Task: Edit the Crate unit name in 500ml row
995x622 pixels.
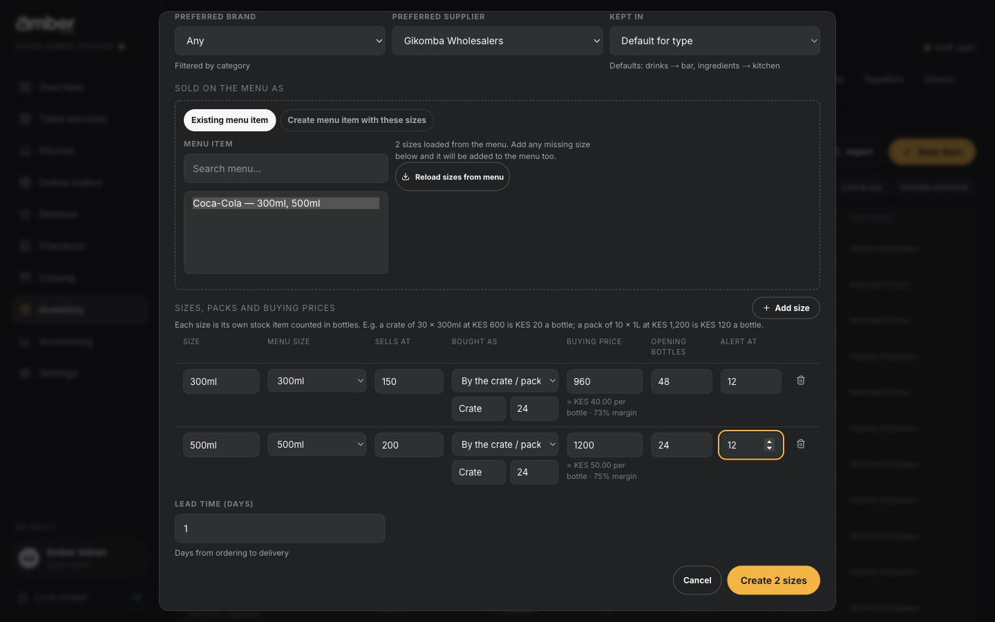Action: click(479, 472)
